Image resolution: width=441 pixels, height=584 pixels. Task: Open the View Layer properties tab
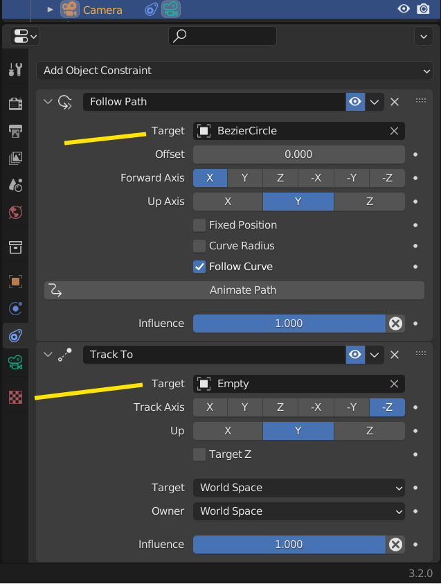click(15, 158)
